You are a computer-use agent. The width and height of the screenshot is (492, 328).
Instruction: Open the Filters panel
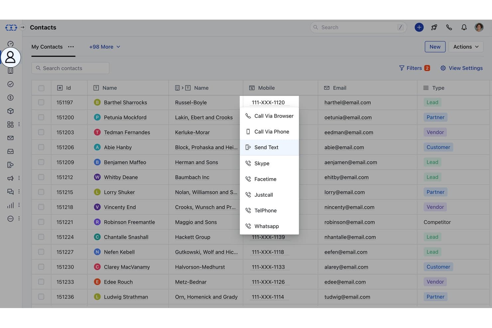[415, 68]
